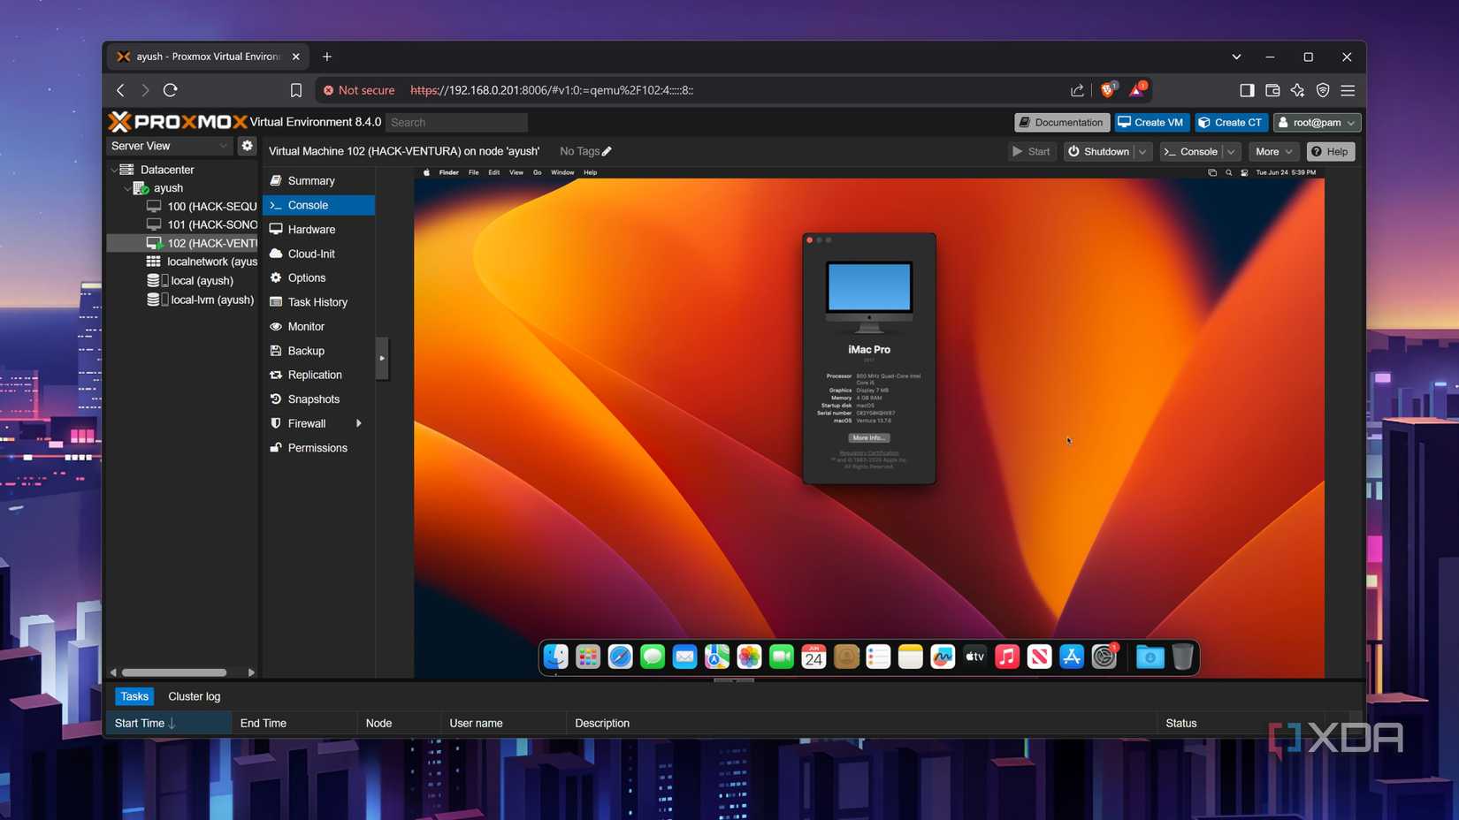This screenshot has height=820, width=1459.
Task: Toggle the browser sidebar panel icon
Action: tap(1247, 90)
